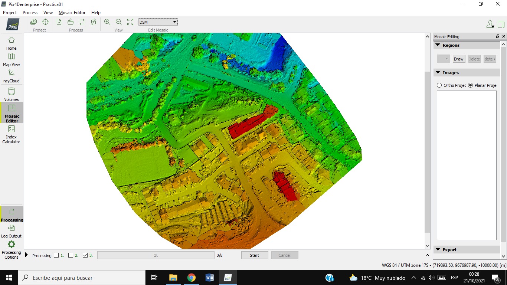Open the Index Calculator
507x285 pixels.
pos(12,134)
